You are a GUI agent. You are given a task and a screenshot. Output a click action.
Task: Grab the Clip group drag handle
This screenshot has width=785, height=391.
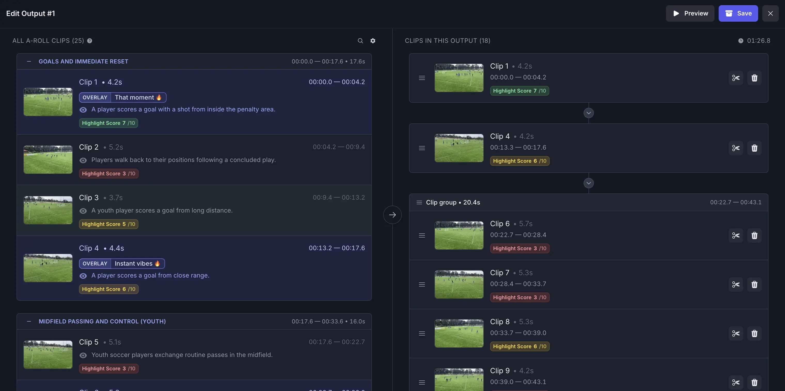click(x=419, y=203)
